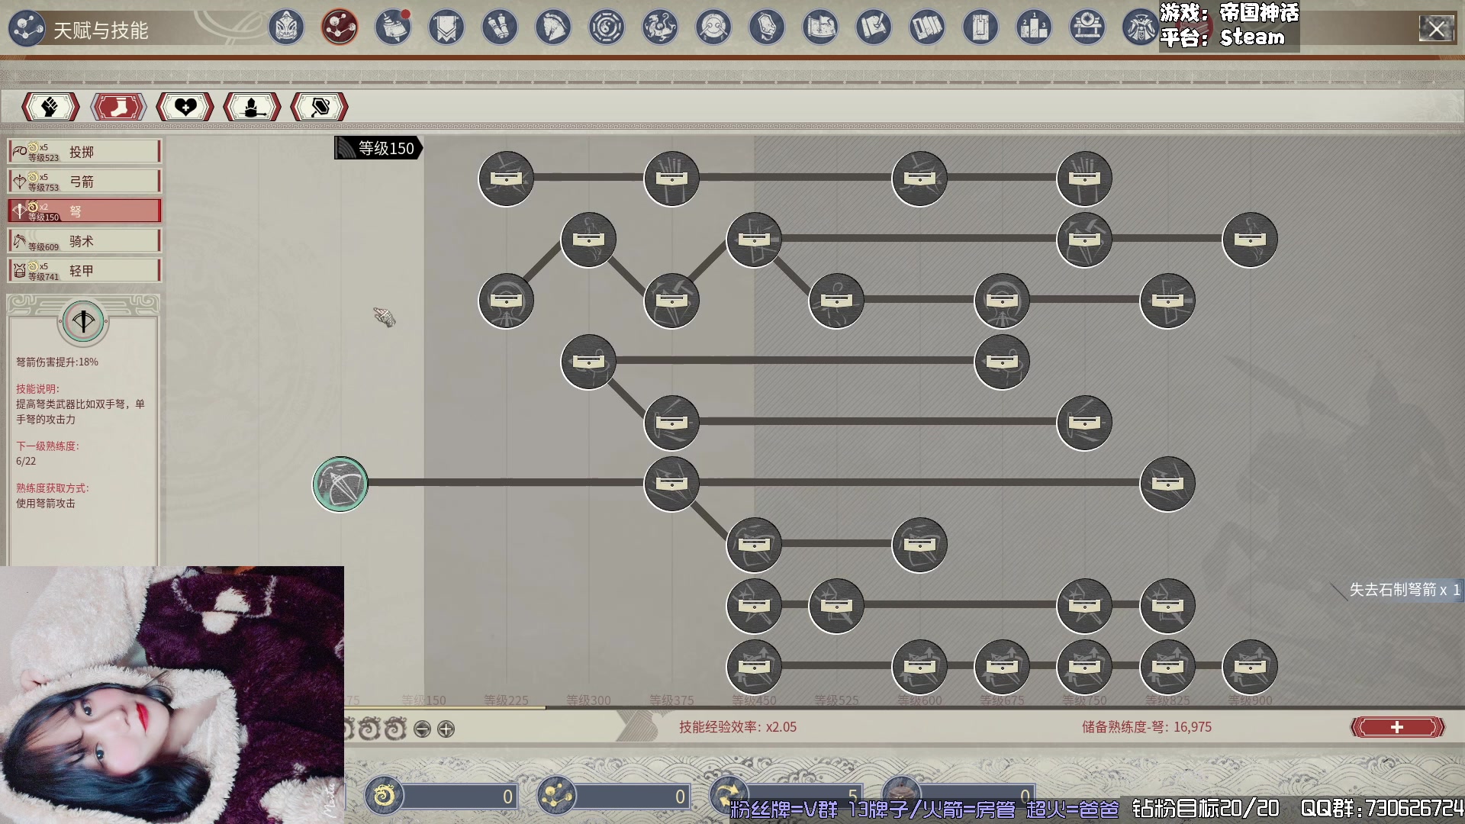The image size is (1465, 824).
Task: Select the heart health category tab
Action: tap(185, 107)
